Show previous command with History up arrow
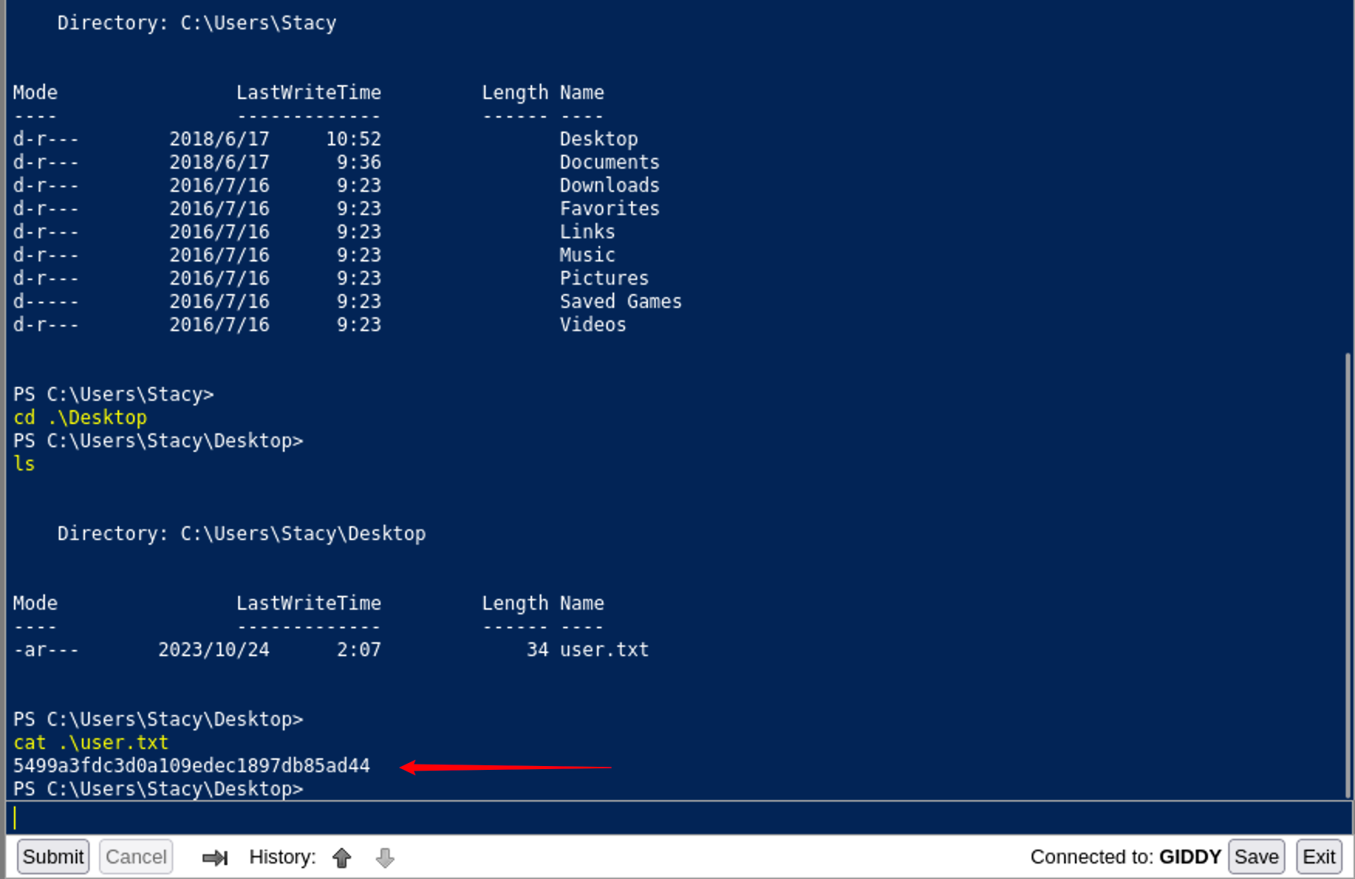Image resolution: width=1355 pixels, height=879 pixels. pyautogui.click(x=342, y=857)
